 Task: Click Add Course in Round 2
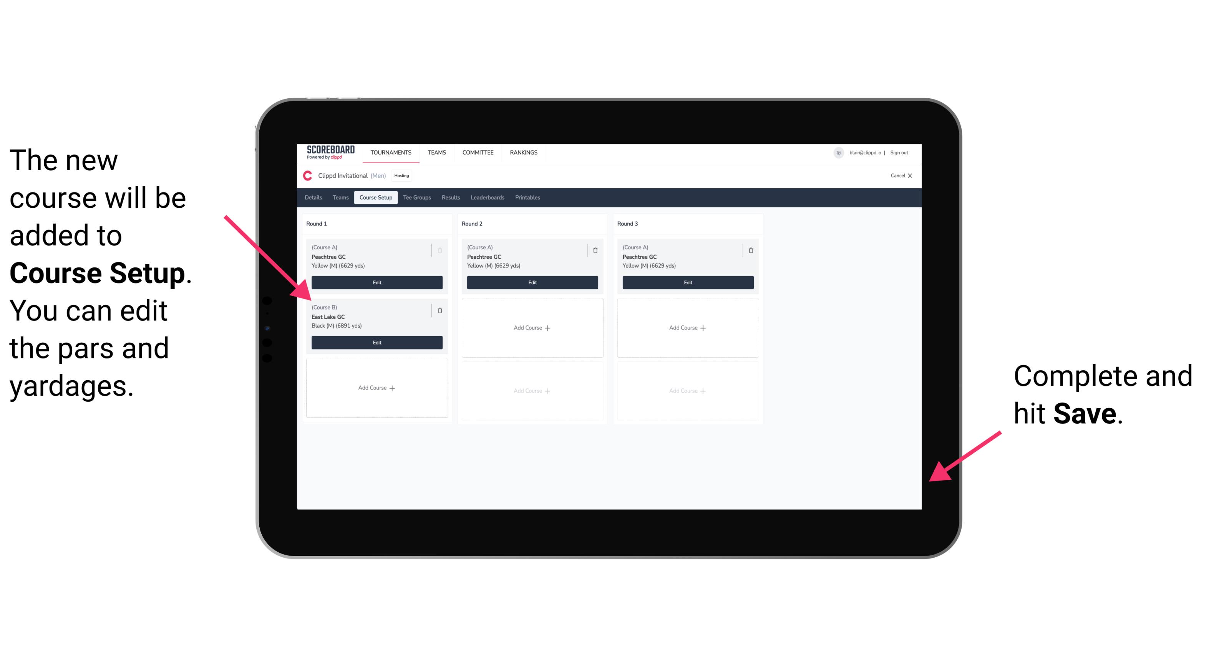point(531,327)
